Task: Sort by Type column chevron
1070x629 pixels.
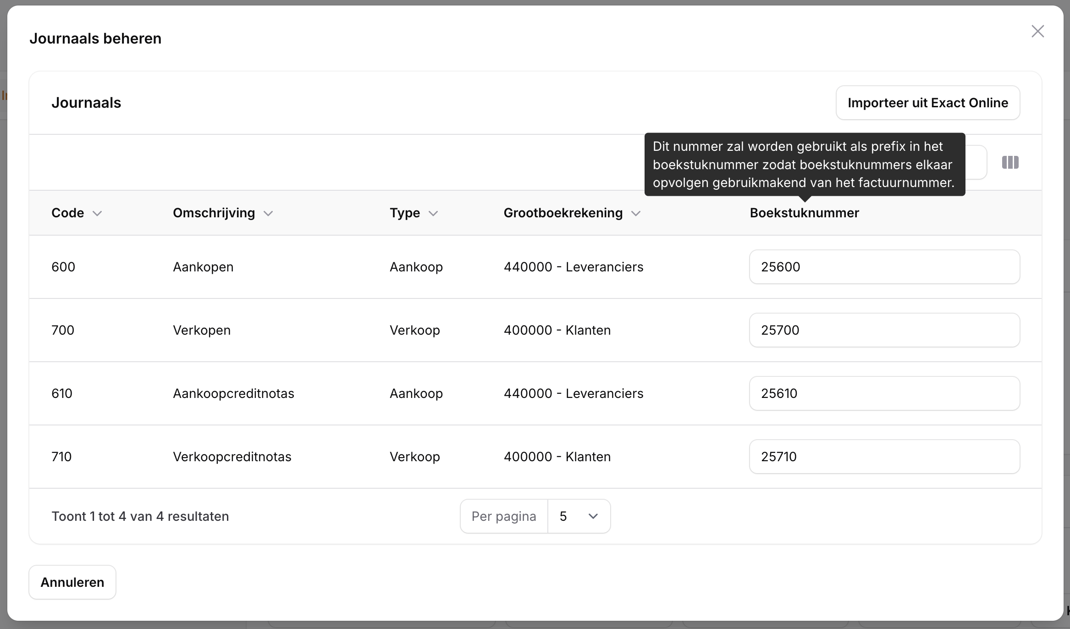Action: (x=433, y=213)
